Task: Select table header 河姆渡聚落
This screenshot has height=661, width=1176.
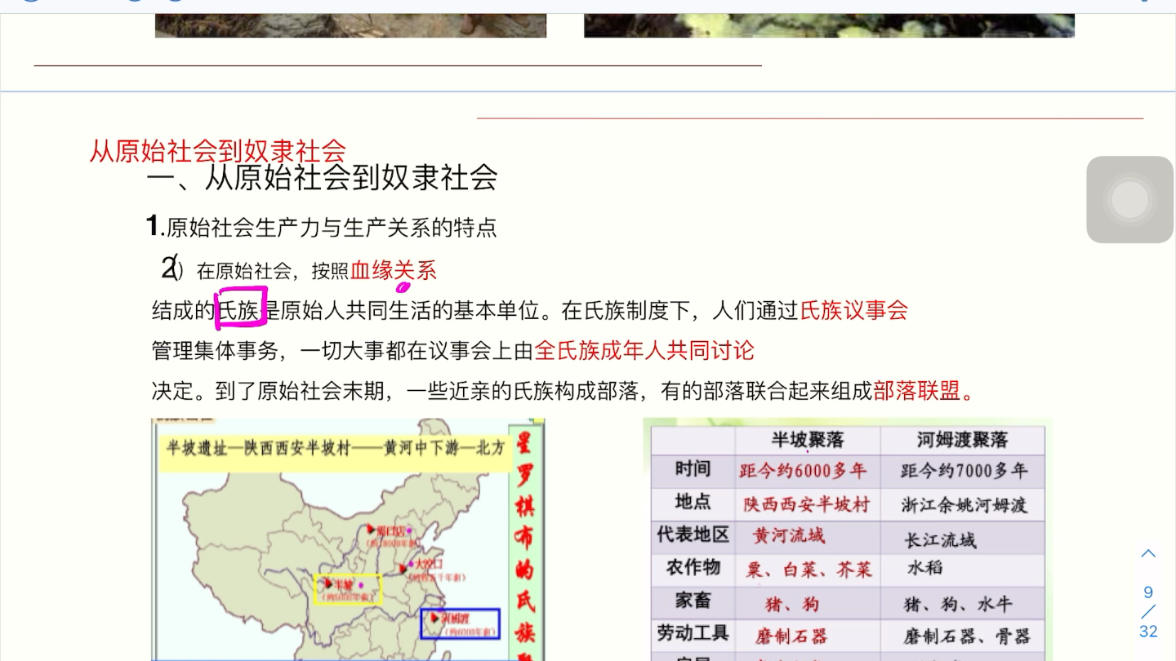Action: click(x=962, y=440)
